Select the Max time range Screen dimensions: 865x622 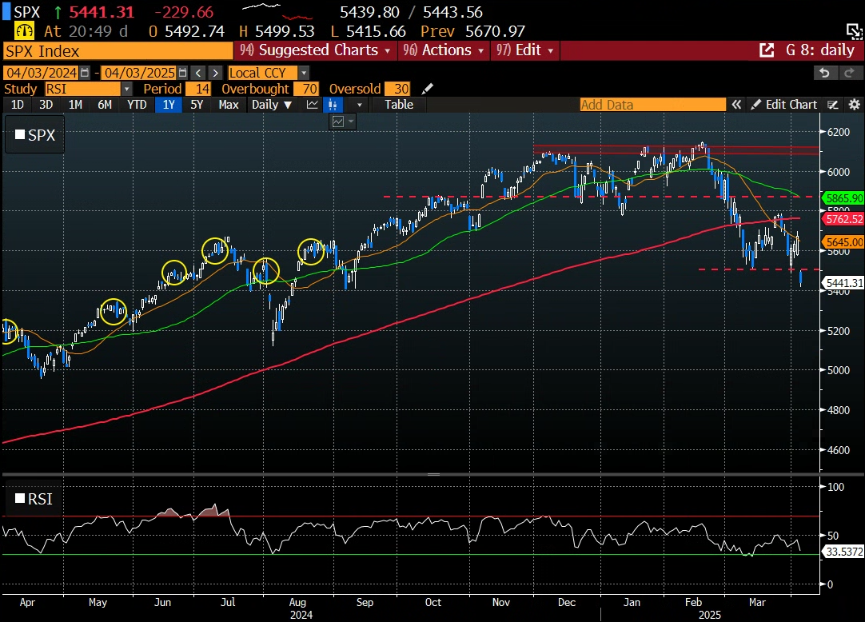pyautogui.click(x=229, y=105)
